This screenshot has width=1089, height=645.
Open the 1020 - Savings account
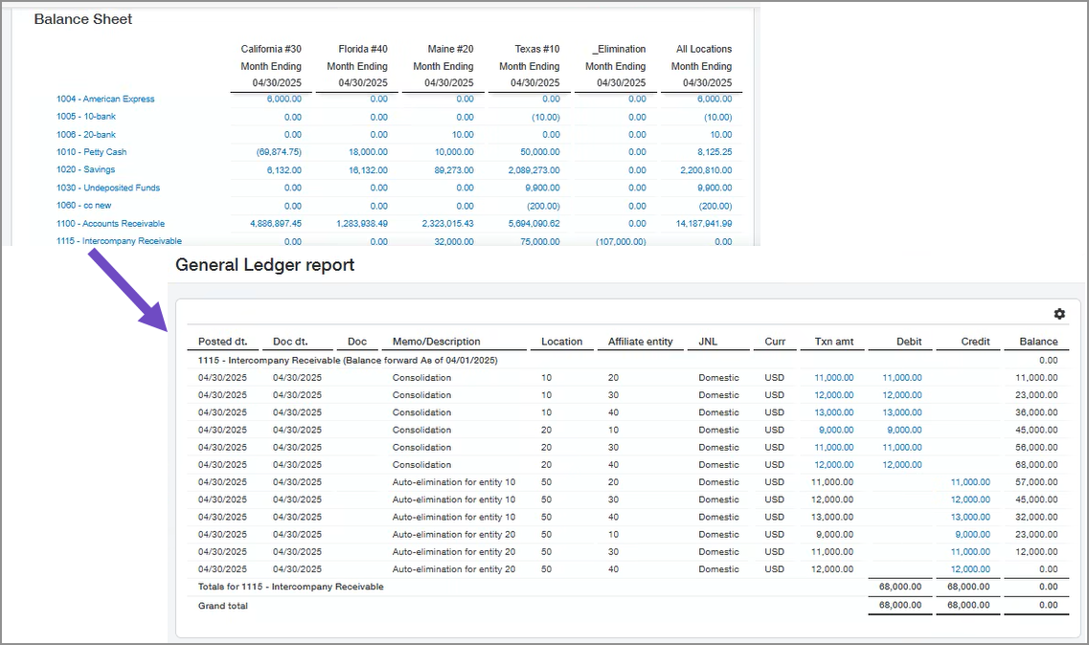tap(87, 169)
